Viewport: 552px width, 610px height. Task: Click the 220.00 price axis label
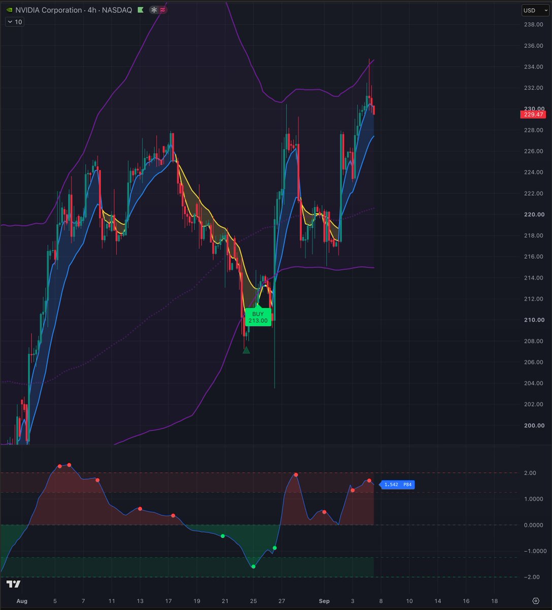pos(534,215)
